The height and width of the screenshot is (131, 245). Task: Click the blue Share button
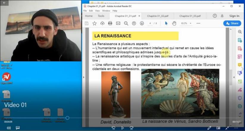tap(232, 23)
